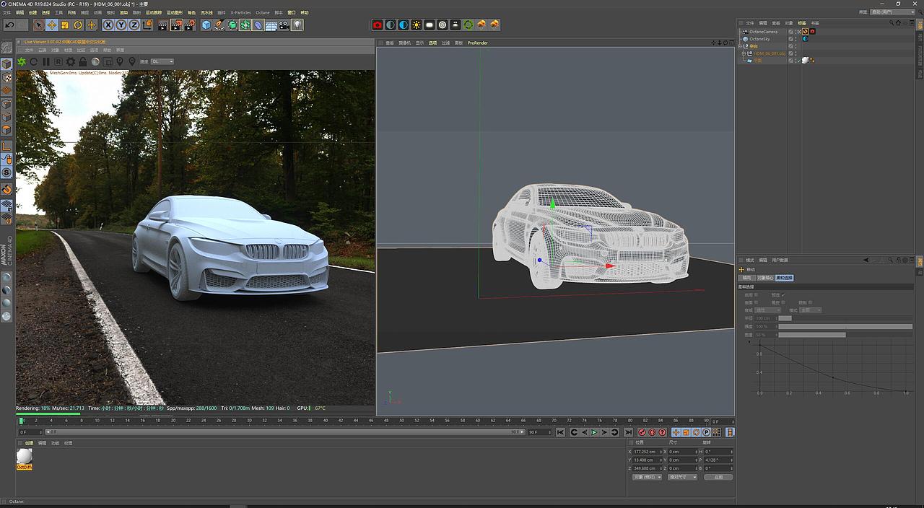The width and height of the screenshot is (924, 508).
Task: Open the absolute size dropdown in coordinates
Action: click(x=682, y=477)
